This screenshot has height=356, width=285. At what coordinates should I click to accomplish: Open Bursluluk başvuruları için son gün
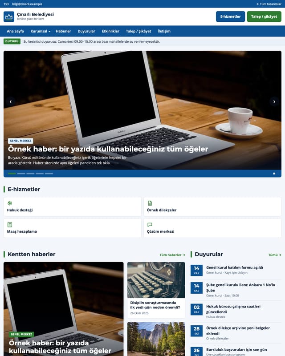point(236,350)
